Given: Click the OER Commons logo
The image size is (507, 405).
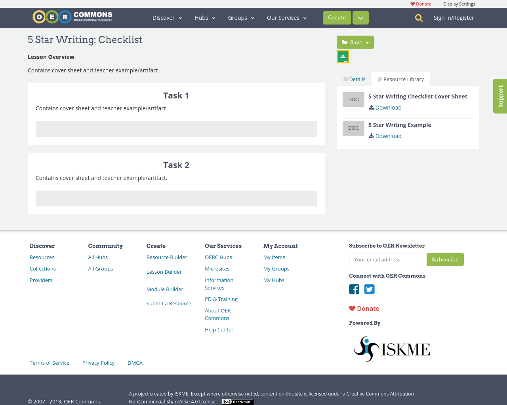Looking at the screenshot, I should pyautogui.click(x=72, y=17).
